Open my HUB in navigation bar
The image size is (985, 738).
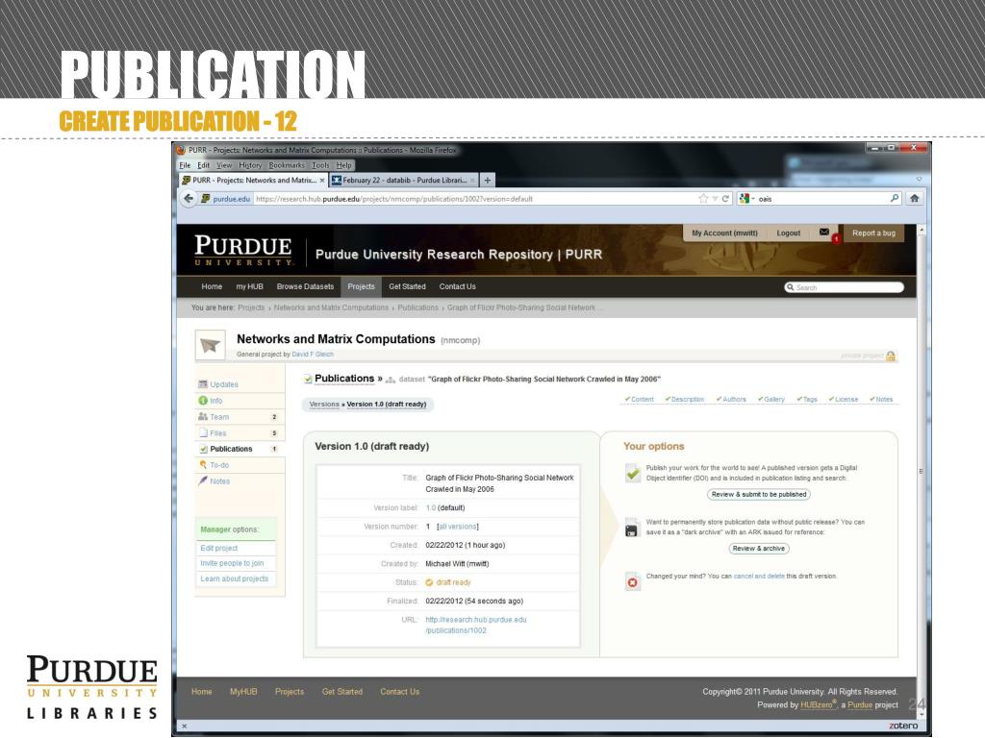[x=249, y=286]
